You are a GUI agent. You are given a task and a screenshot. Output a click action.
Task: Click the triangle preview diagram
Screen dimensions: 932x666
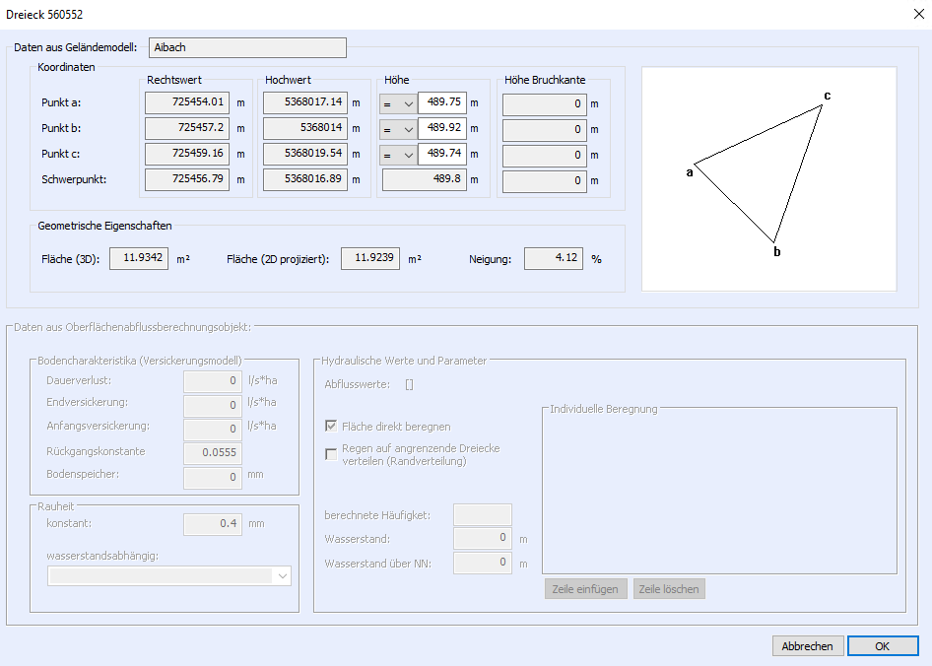pyautogui.click(x=768, y=179)
